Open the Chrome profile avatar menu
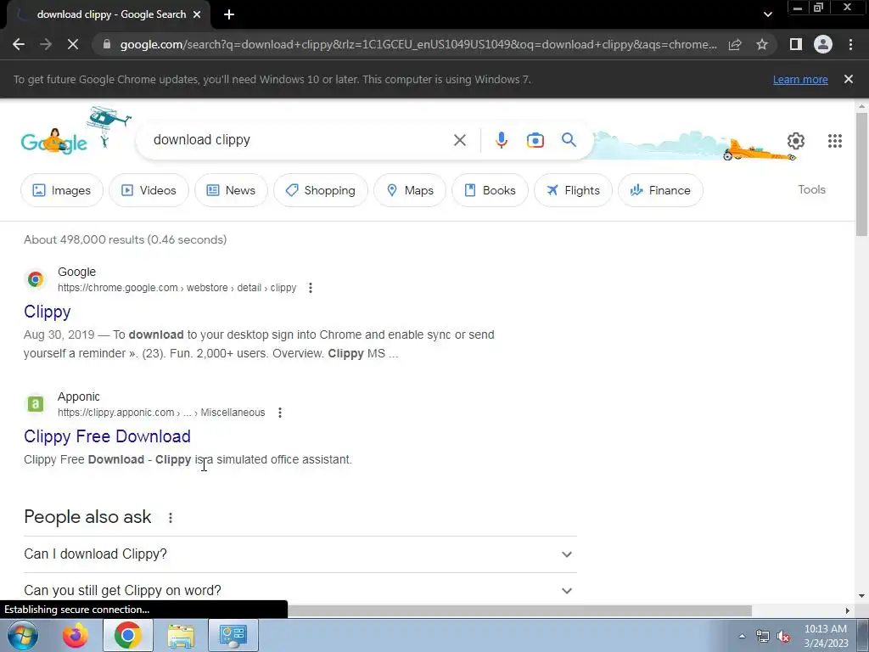The image size is (869, 652). (x=823, y=44)
